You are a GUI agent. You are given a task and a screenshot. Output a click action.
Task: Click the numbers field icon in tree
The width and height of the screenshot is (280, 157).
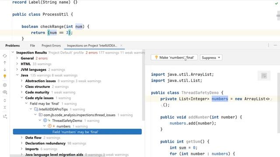coord(49,126)
